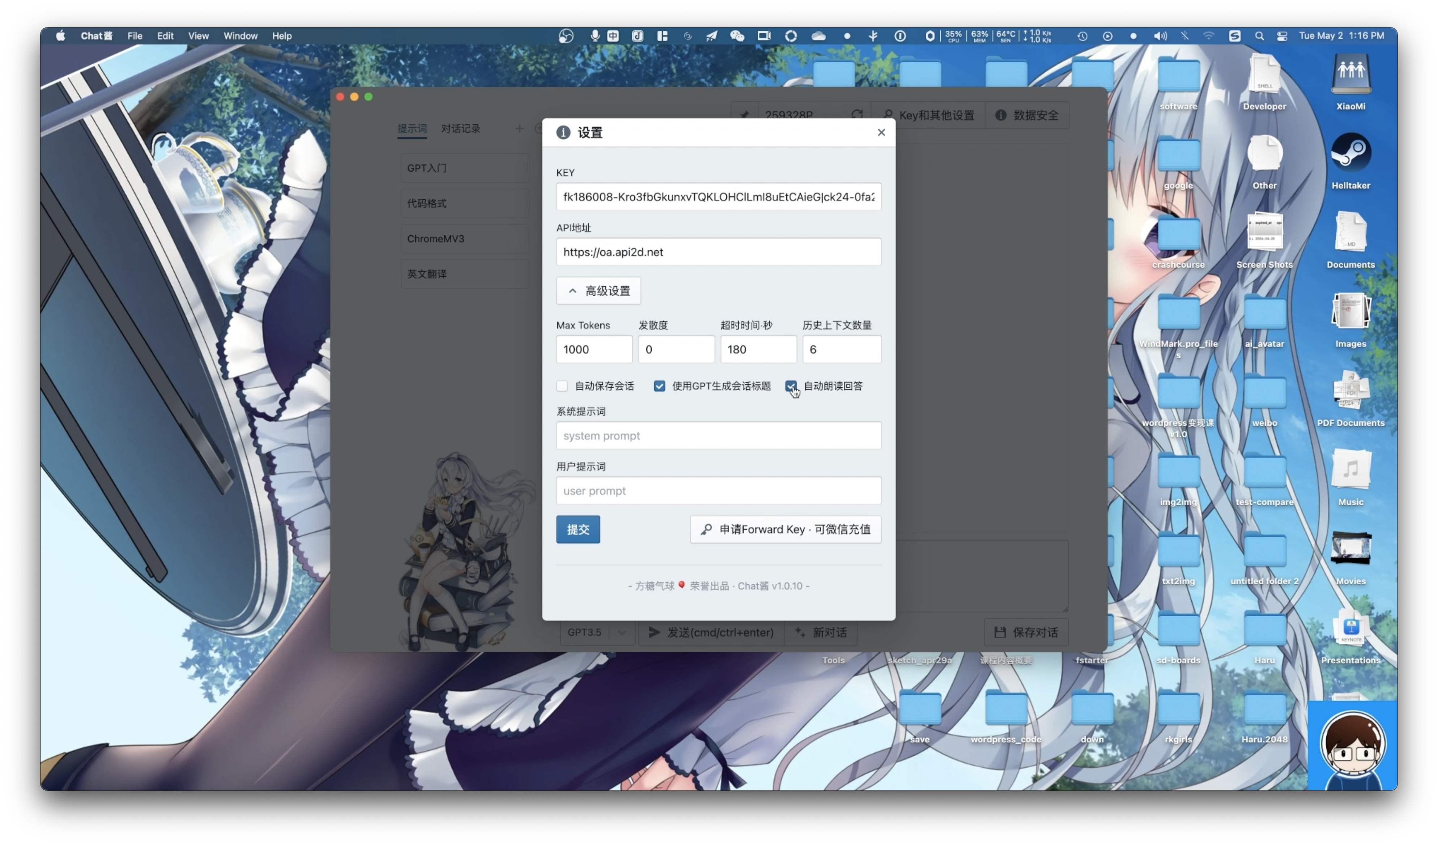Image resolution: width=1438 pixels, height=844 pixels.
Task: Click the microphone icon in menu bar
Action: click(595, 36)
